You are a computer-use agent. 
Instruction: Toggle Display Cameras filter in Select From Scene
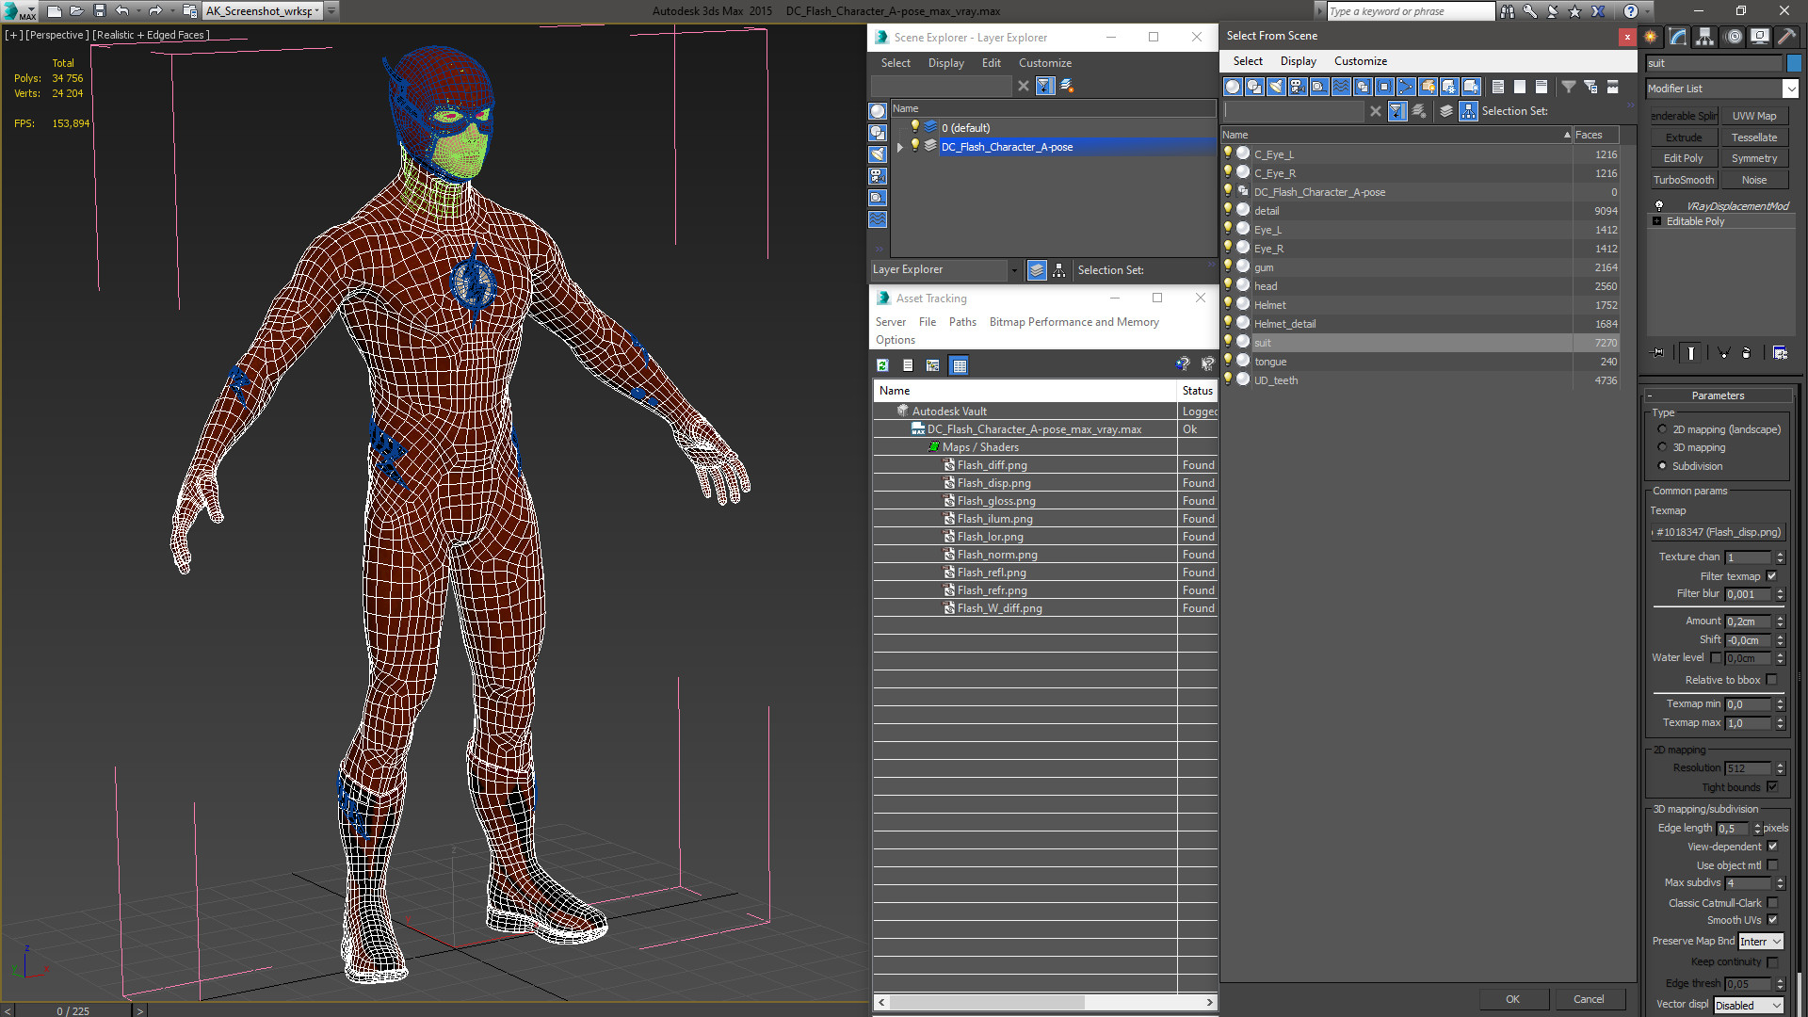(x=1298, y=87)
